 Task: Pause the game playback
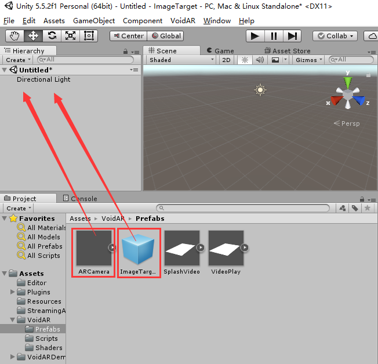tap(274, 36)
